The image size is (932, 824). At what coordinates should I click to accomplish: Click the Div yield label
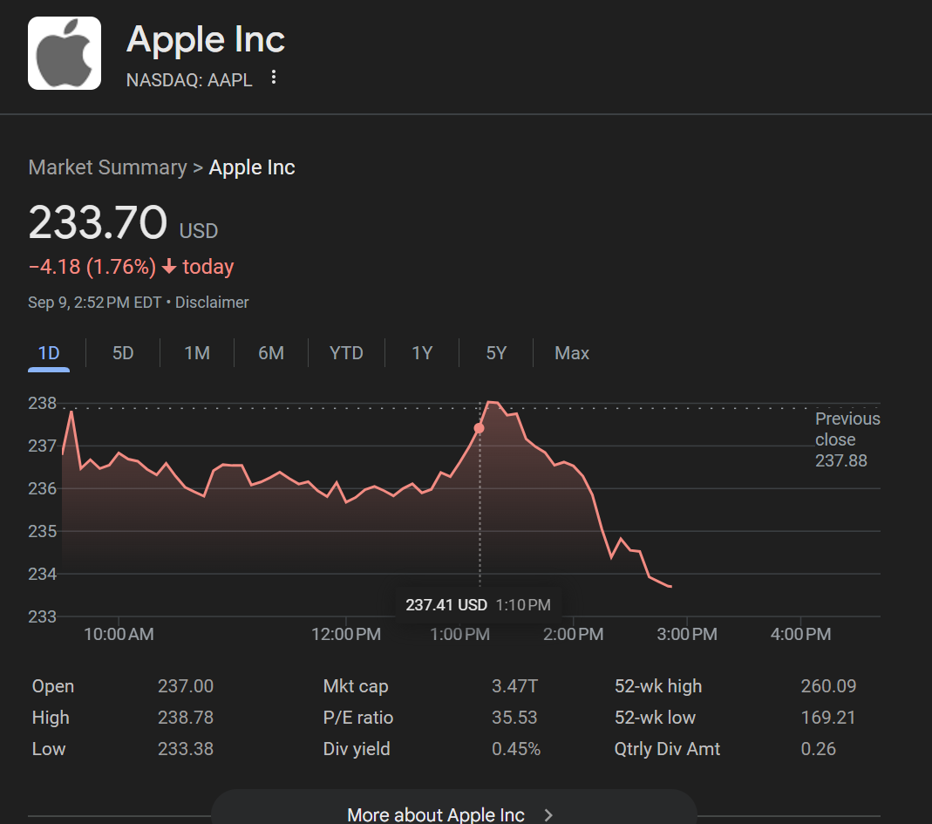point(356,749)
